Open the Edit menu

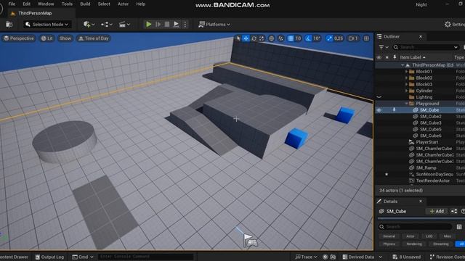pos(27,4)
